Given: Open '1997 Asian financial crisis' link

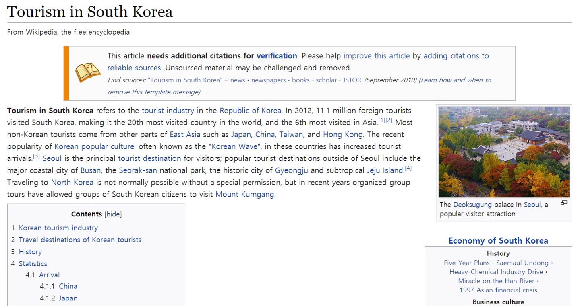Looking at the screenshot, I should click(498, 290).
